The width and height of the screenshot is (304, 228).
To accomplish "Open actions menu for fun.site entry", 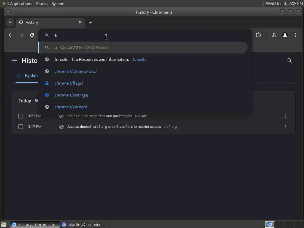I will (x=285, y=116).
